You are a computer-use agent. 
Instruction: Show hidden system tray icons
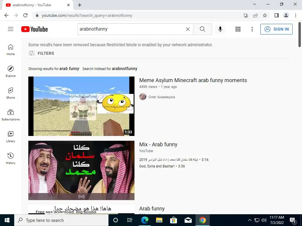(x=250, y=220)
